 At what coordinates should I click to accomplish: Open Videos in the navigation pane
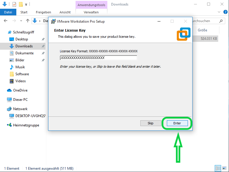pyautogui.click(x=18, y=81)
